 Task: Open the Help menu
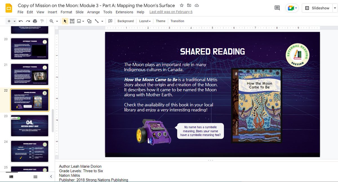tap(140, 12)
